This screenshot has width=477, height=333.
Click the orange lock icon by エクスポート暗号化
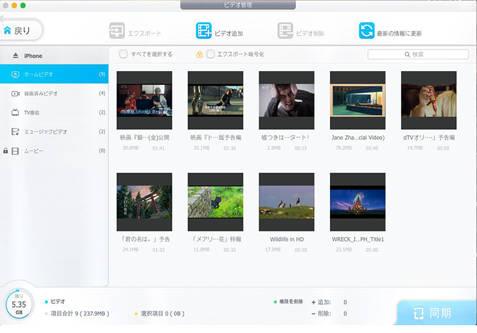point(199,54)
